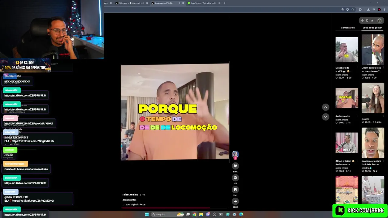Image resolution: width=388 pixels, height=218 pixels.
Task: Mute the TikTok tab via speaker icon
Action: click(179, 3)
